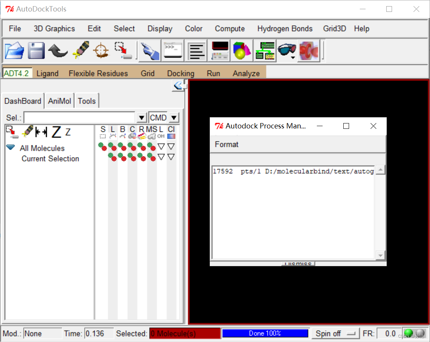Click the L lines column header
The image size is (430, 342).
click(113, 132)
